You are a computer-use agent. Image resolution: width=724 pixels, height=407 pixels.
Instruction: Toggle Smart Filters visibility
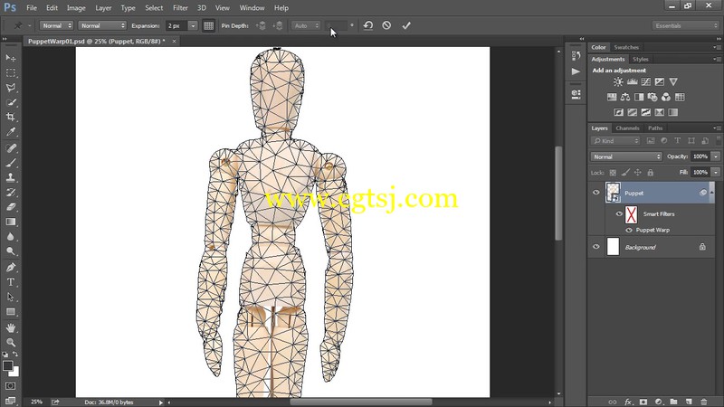pos(619,213)
